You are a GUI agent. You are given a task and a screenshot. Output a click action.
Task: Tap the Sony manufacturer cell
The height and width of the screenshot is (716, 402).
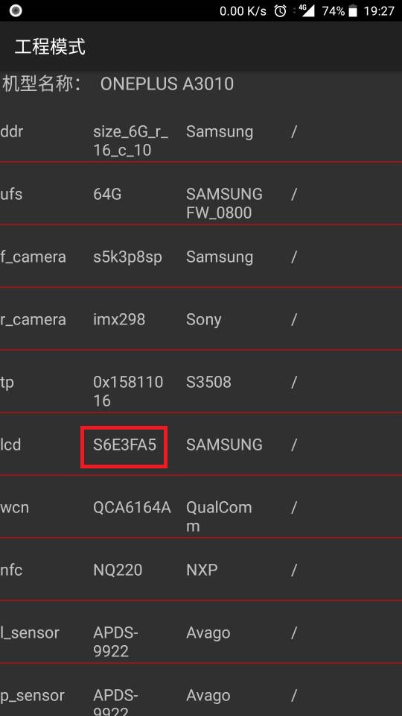tap(203, 320)
